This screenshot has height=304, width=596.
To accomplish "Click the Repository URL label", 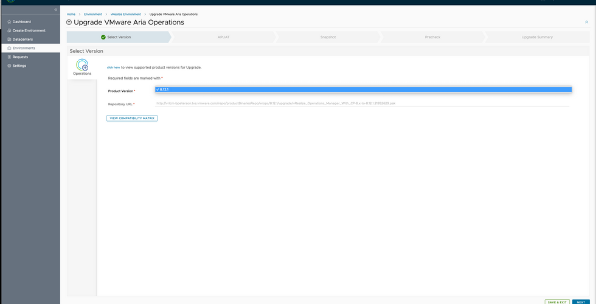I will pos(120,104).
